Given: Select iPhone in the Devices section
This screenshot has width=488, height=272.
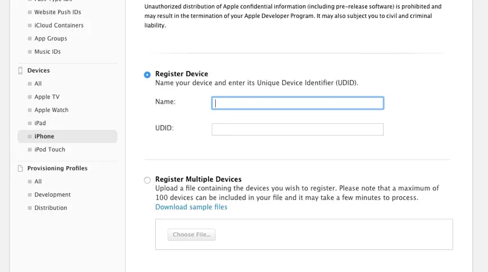Looking at the screenshot, I should (67, 136).
